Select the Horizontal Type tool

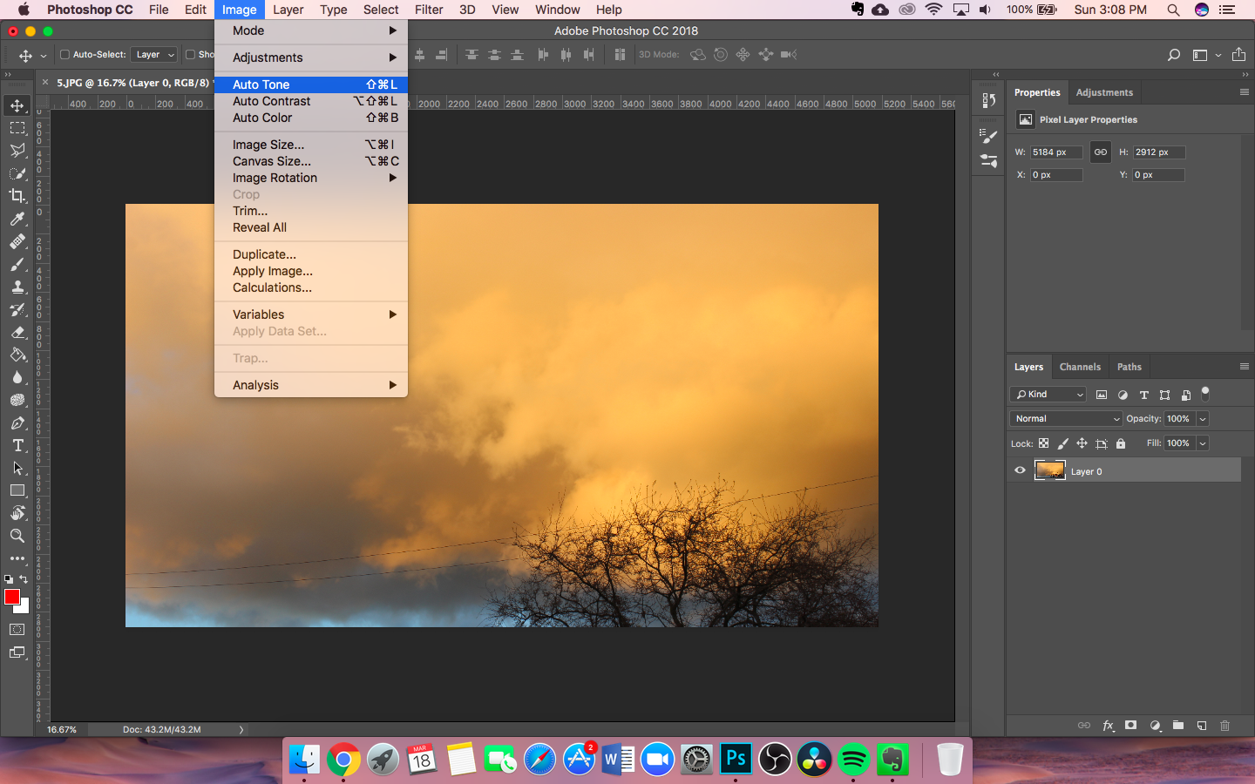[x=17, y=445]
